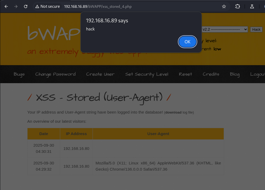Click the Hack button
Screen dimensions: 265x190
tap(256, 30)
